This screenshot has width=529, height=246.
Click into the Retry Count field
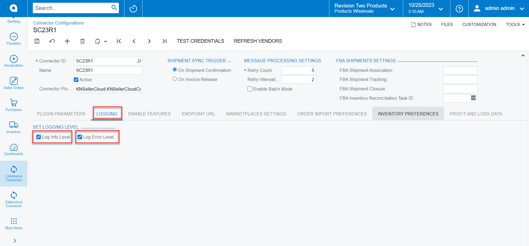click(x=299, y=71)
